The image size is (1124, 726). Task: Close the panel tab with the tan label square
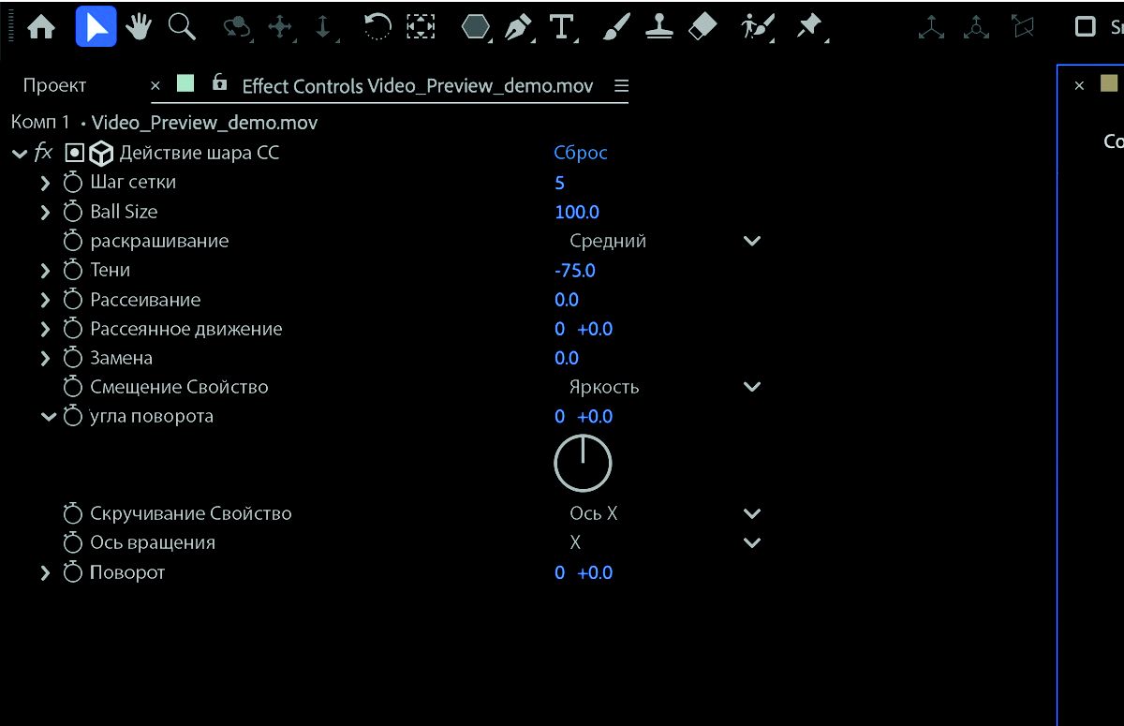pos(1079,85)
